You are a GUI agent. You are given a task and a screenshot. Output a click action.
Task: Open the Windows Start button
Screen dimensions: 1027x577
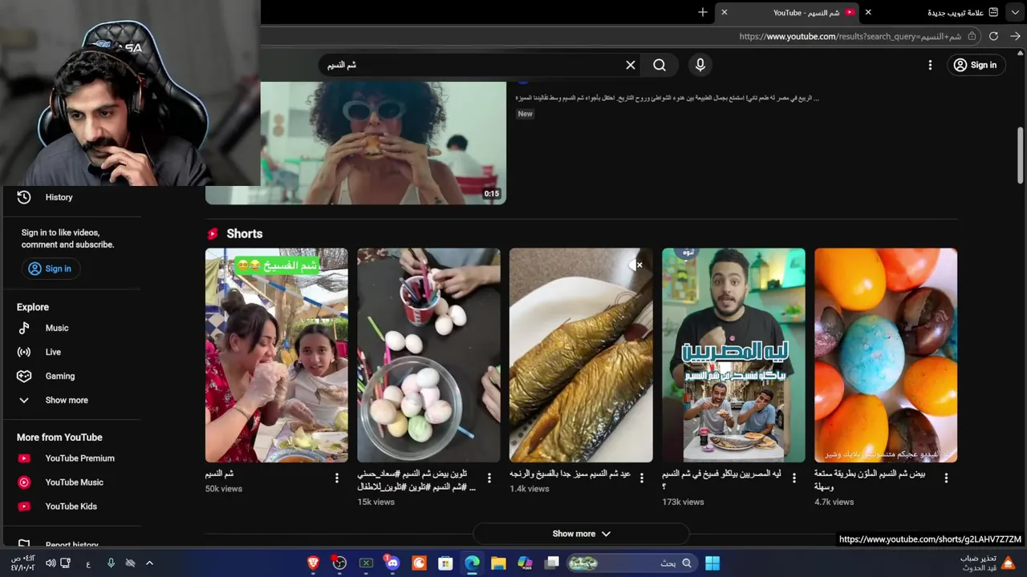click(712, 563)
